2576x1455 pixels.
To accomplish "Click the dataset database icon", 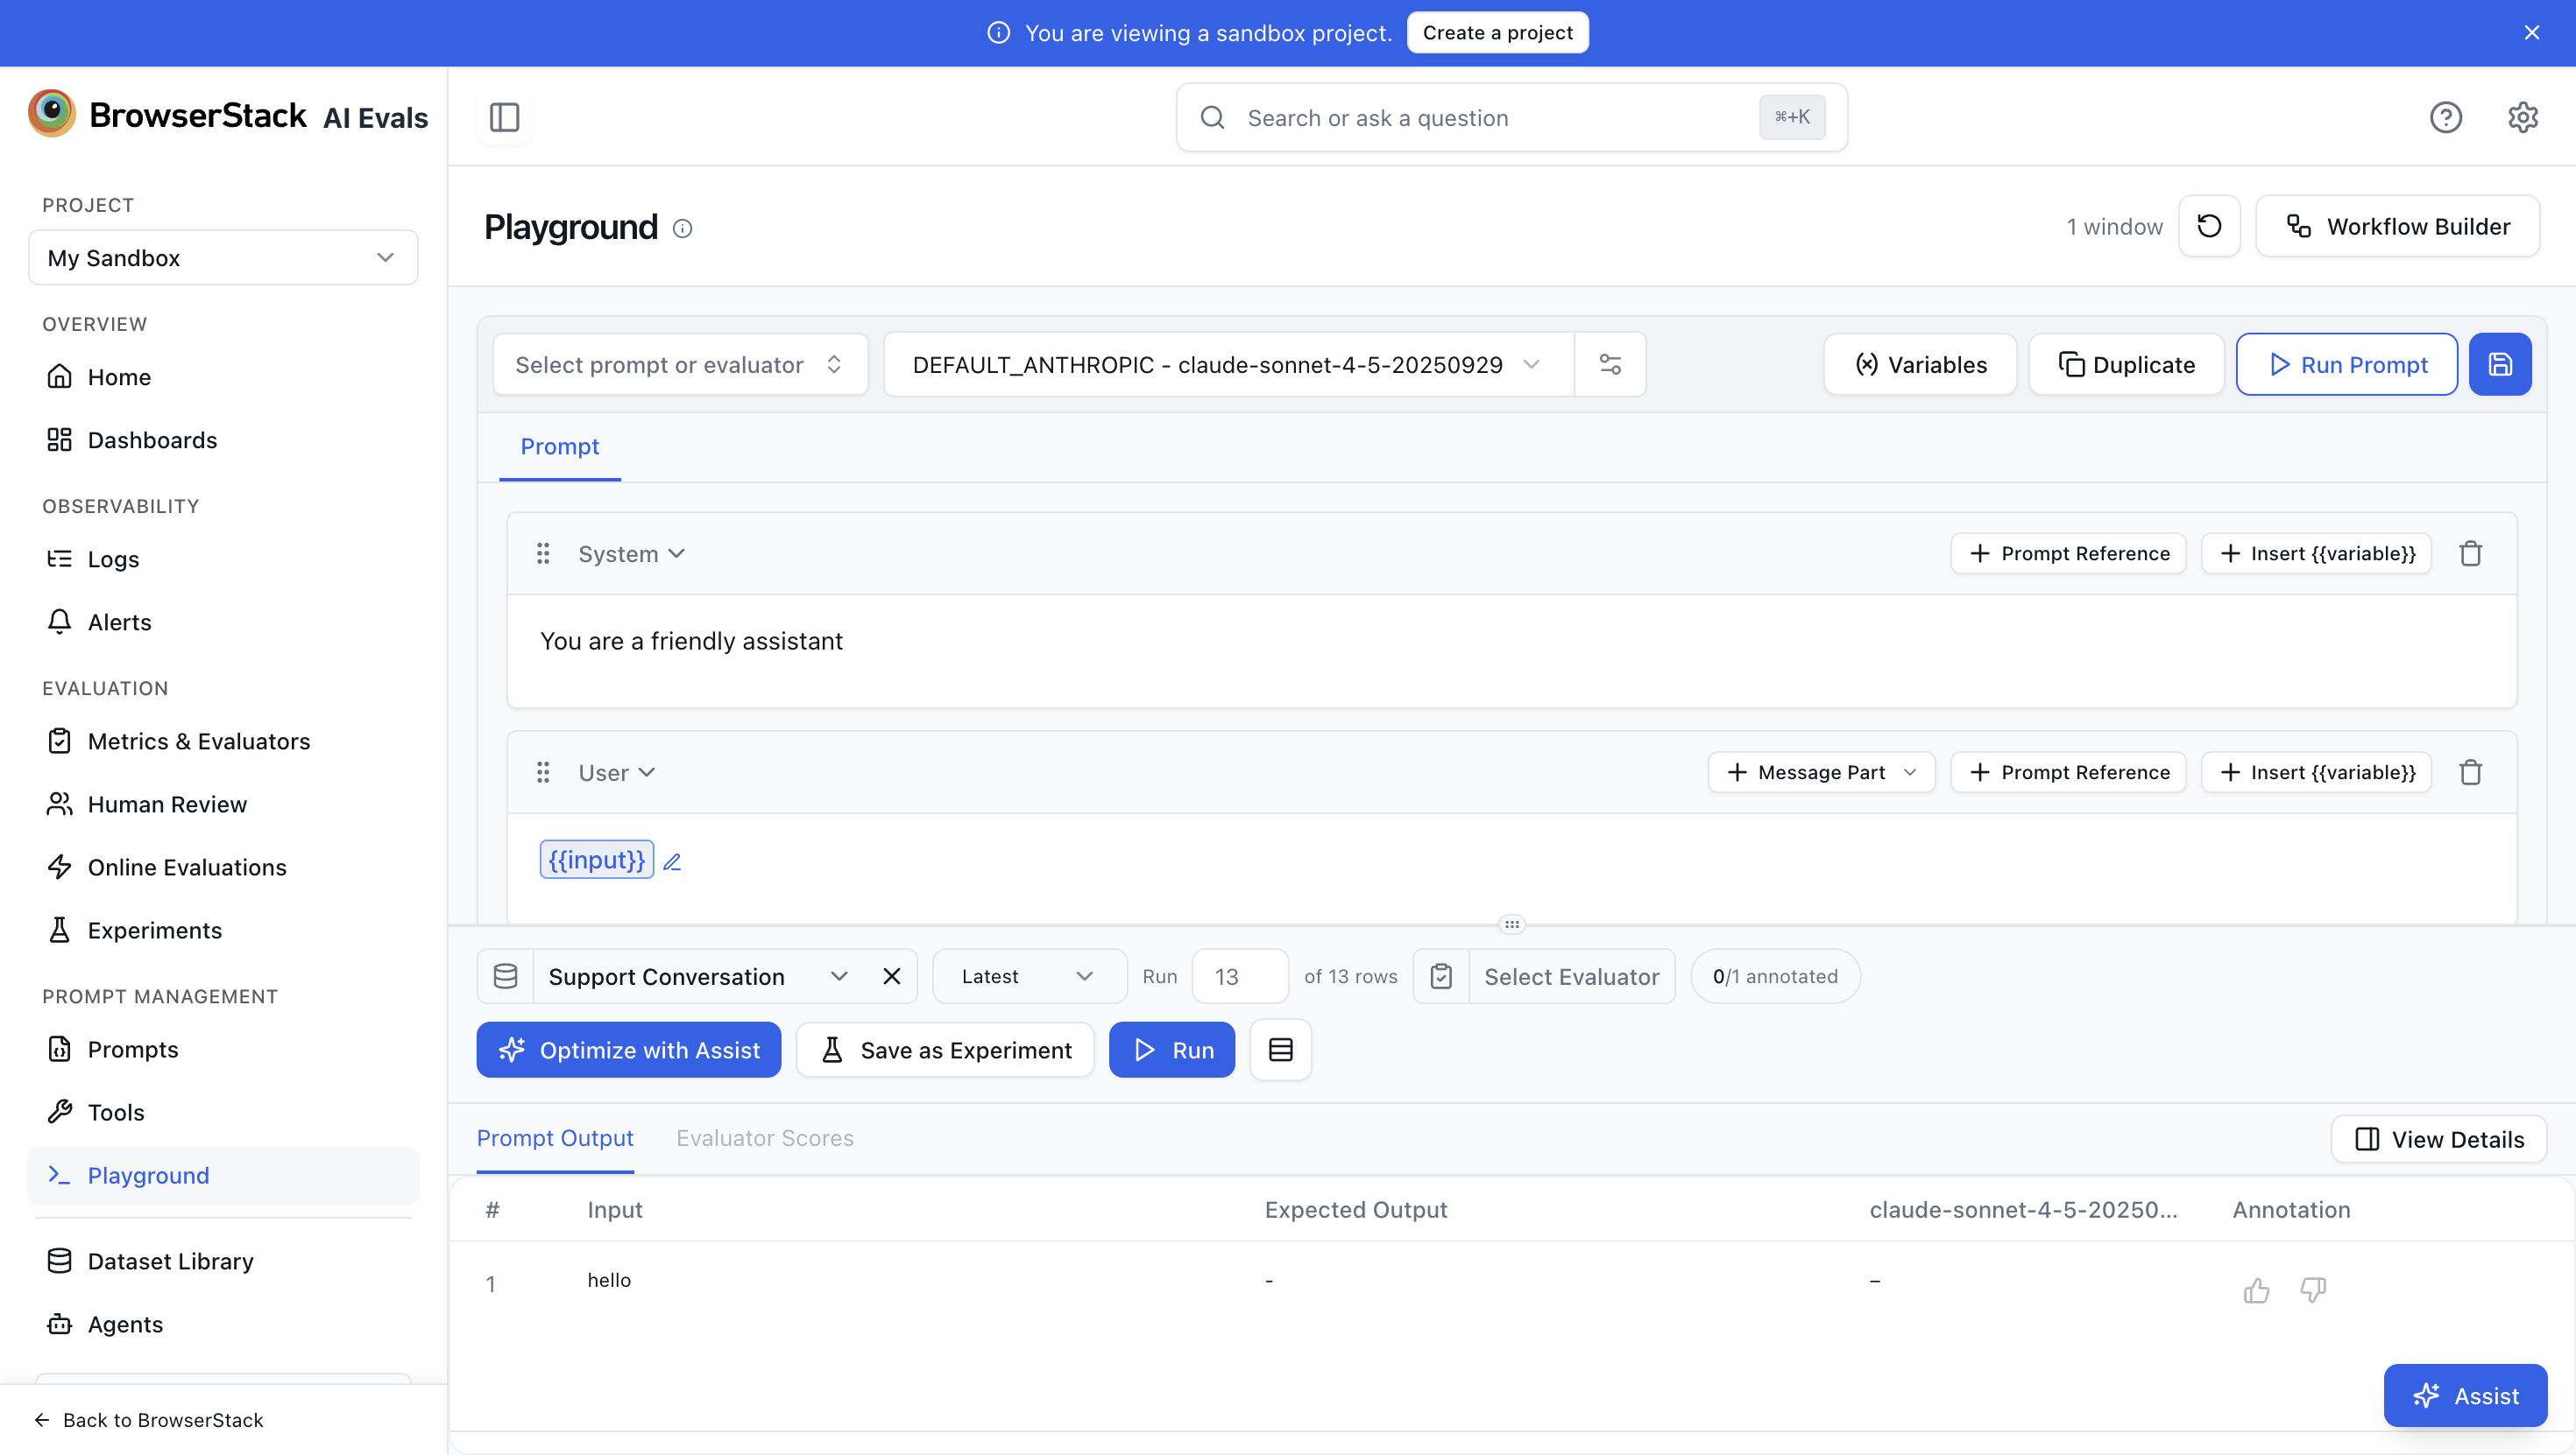I will click(x=505, y=976).
